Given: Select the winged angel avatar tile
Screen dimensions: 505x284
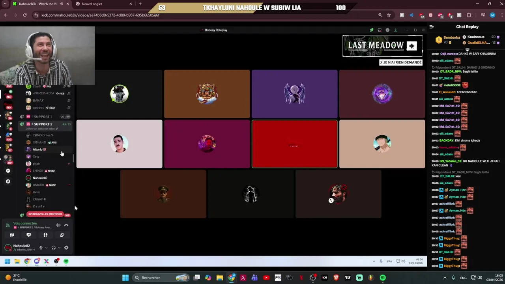Looking at the screenshot, I should coord(295,94).
